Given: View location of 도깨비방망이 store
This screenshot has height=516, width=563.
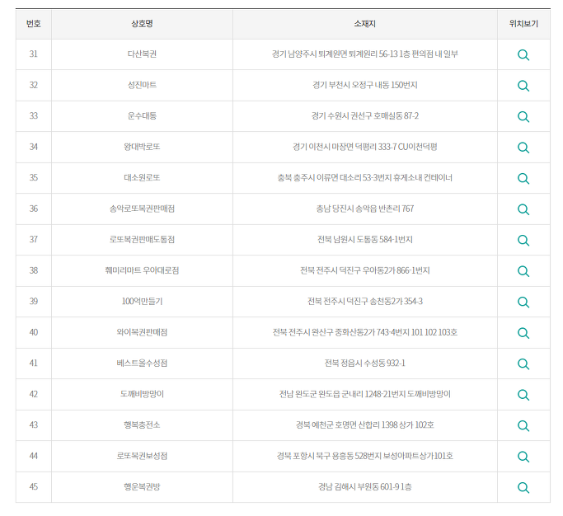Looking at the screenshot, I should [x=523, y=395].
